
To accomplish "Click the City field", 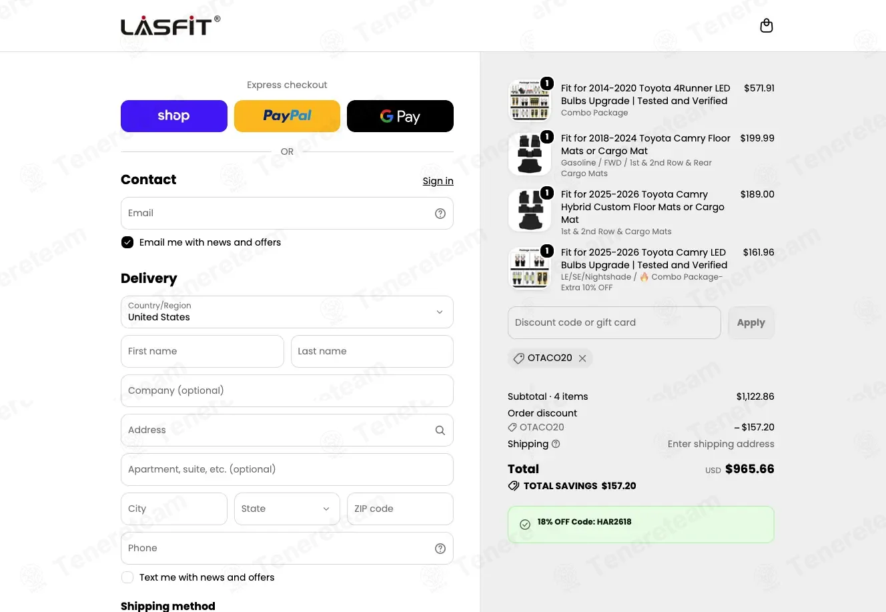I will tap(174, 509).
